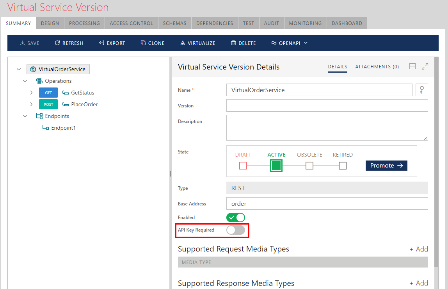Add a supported response media type
This screenshot has width=448, height=289.
[419, 283]
